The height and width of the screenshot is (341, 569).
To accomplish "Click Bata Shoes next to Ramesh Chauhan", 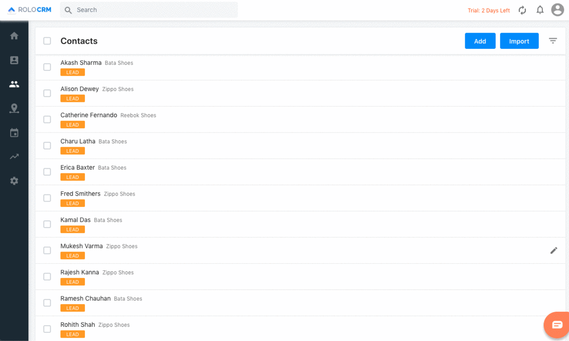I will tap(128, 299).
